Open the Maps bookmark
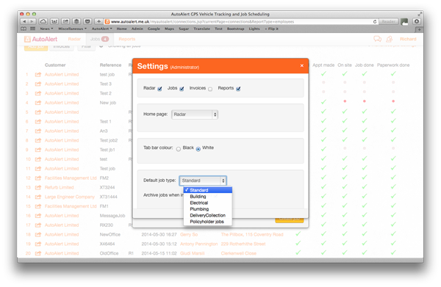 point(169,29)
